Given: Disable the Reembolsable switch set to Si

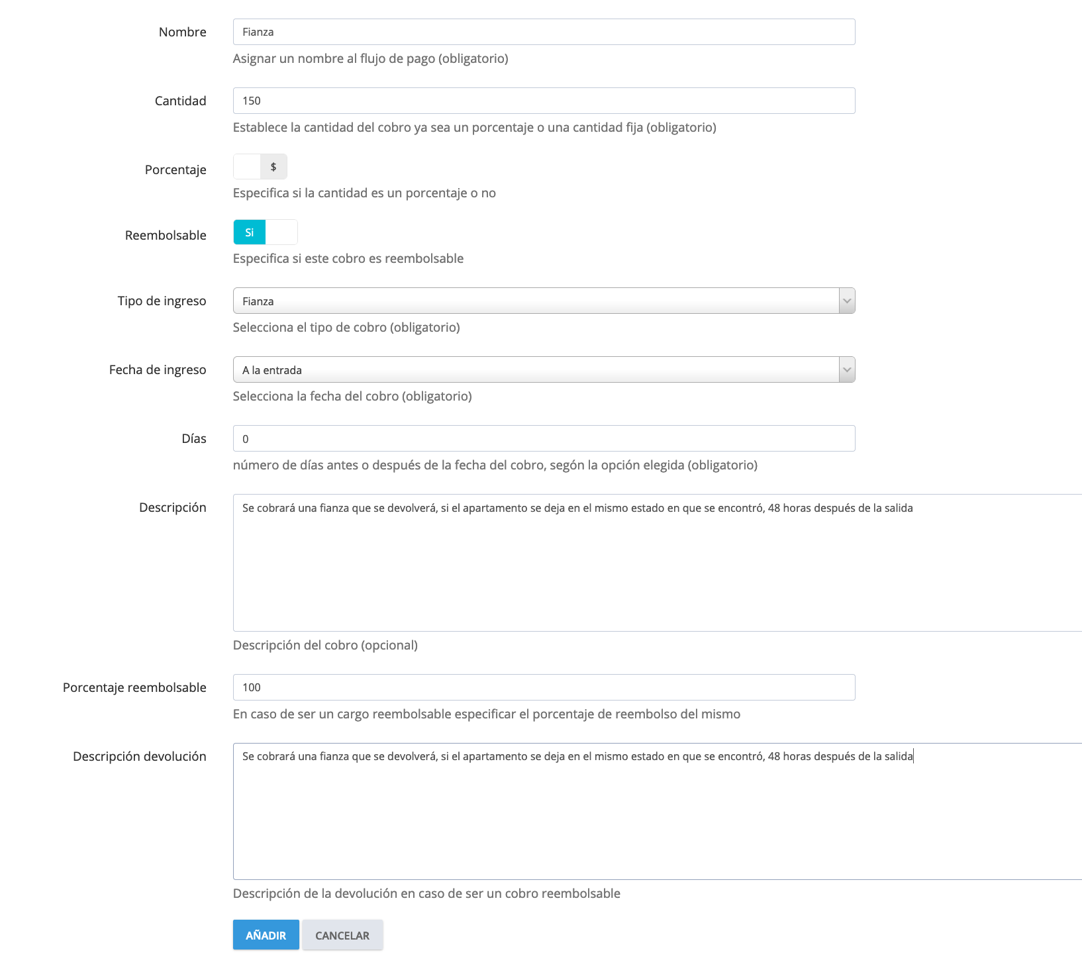Looking at the screenshot, I should (x=265, y=232).
